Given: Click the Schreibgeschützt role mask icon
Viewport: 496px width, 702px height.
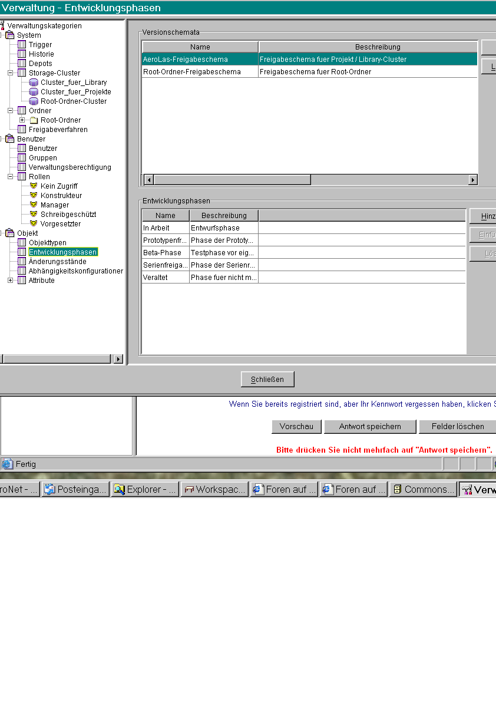Looking at the screenshot, I should point(34,214).
